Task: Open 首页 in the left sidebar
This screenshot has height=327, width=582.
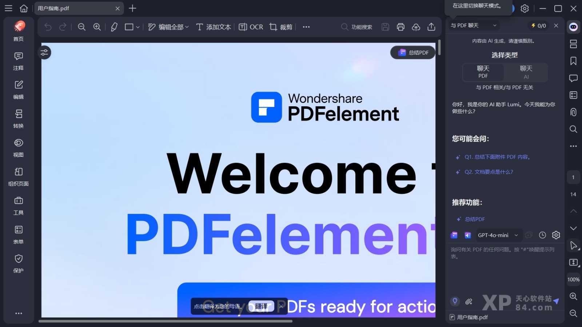Action: pos(19,31)
